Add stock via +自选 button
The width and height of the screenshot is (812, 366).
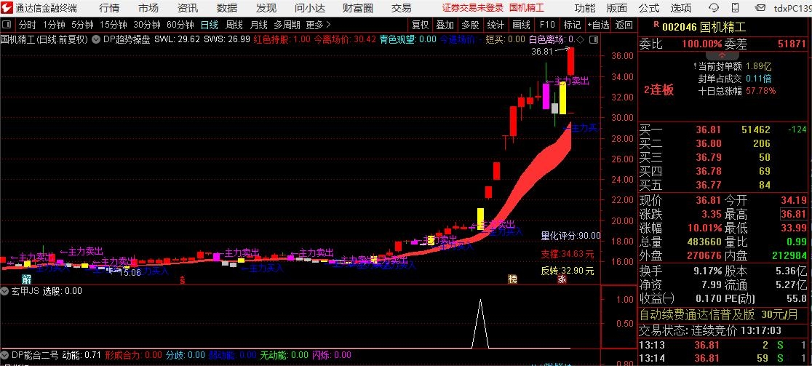point(598,25)
